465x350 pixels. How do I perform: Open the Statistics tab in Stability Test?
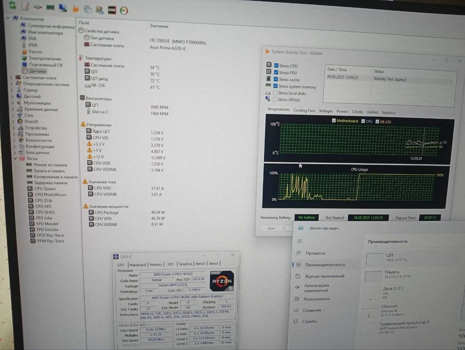click(388, 113)
